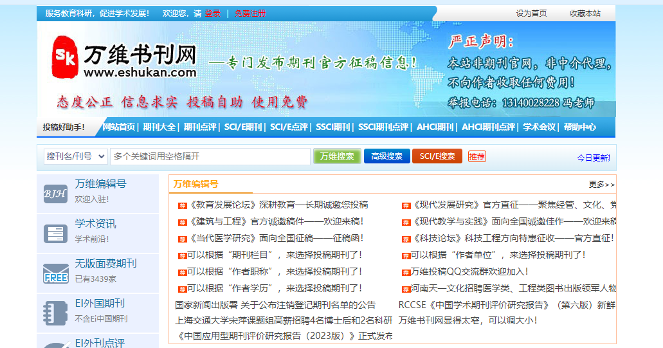Screen dimensions: 663x348
Task: Click the EI外国期刊 notebook icon
Action: [55, 313]
